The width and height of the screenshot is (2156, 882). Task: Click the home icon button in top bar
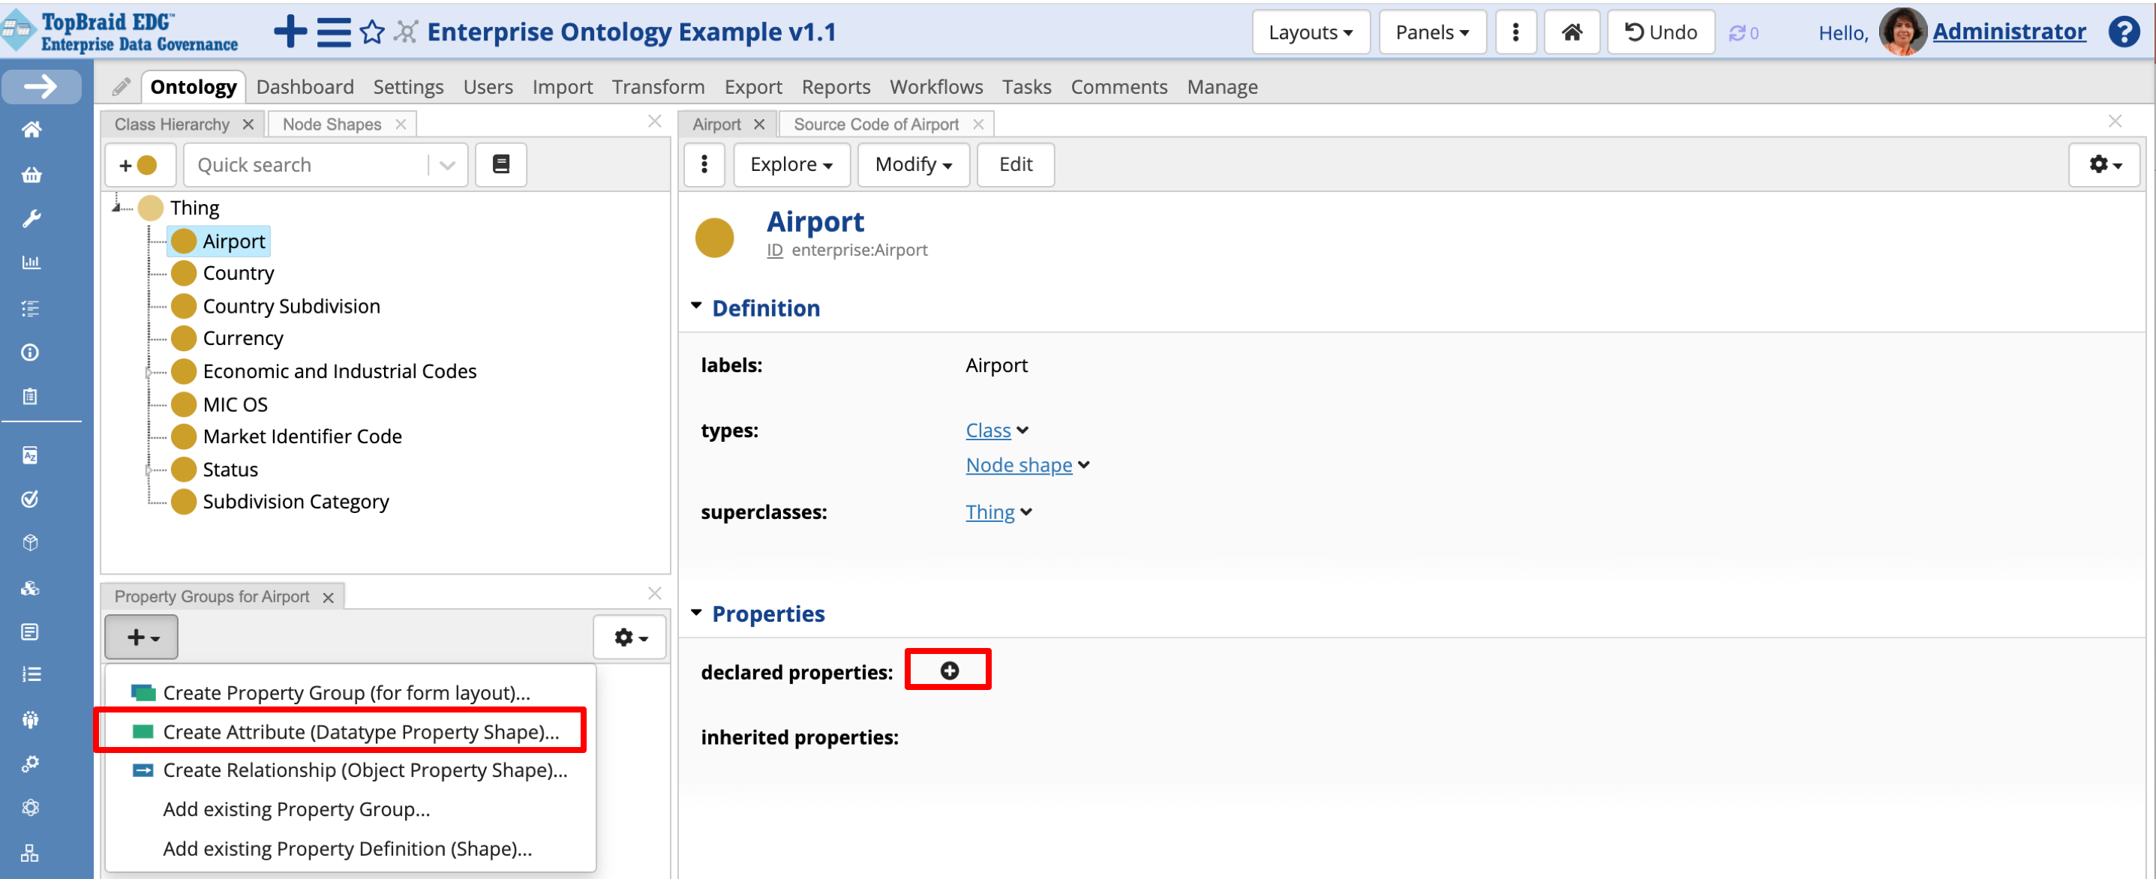point(1571,33)
